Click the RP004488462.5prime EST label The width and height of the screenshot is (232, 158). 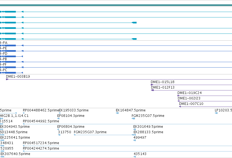(41, 110)
